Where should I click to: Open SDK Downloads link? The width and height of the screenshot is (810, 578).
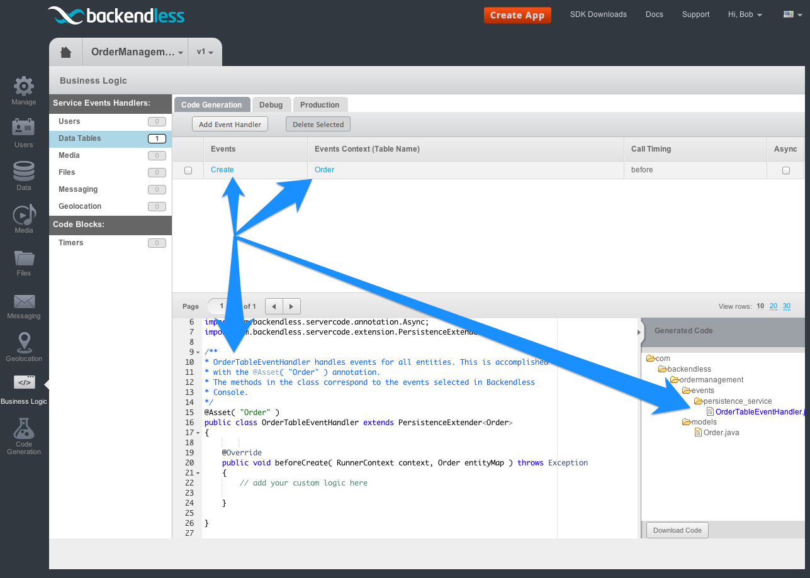[599, 14]
